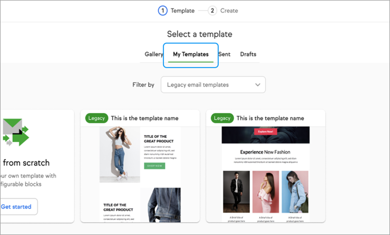390x235 pixels.
Task: Click the green envelope arrows icon
Action: click(16, 132)
